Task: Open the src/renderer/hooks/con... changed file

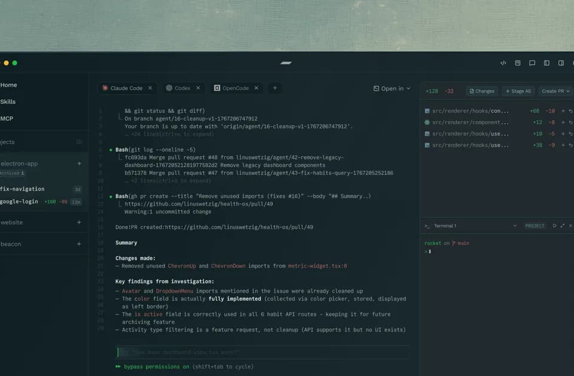Action: 470,111
